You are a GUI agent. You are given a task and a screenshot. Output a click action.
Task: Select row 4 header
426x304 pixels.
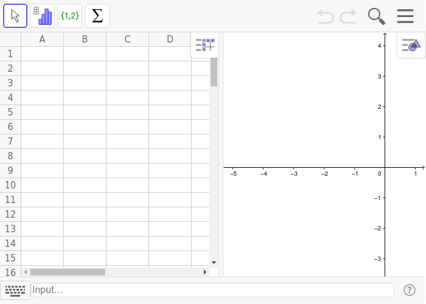(x=10, y=98)
